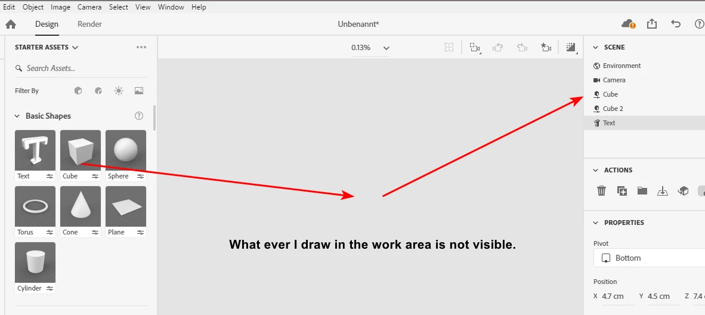Screen dimensions: 705x315
Task: Select the Cube row in Scene list
Action: [x=644, y=94]
